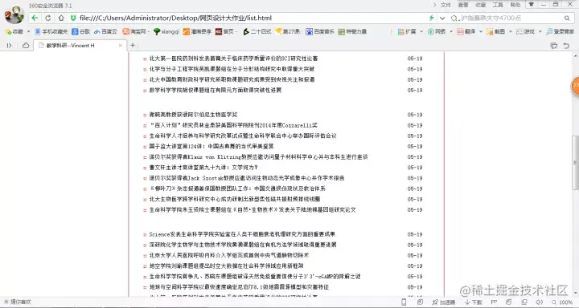Open the 登录管家 login manager
579x308 pixels.
click(x=561, y=32)
